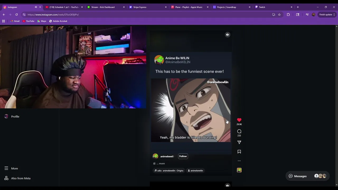Toggle sound on the next reel below

pyautogui.click(x=227, y=186)
